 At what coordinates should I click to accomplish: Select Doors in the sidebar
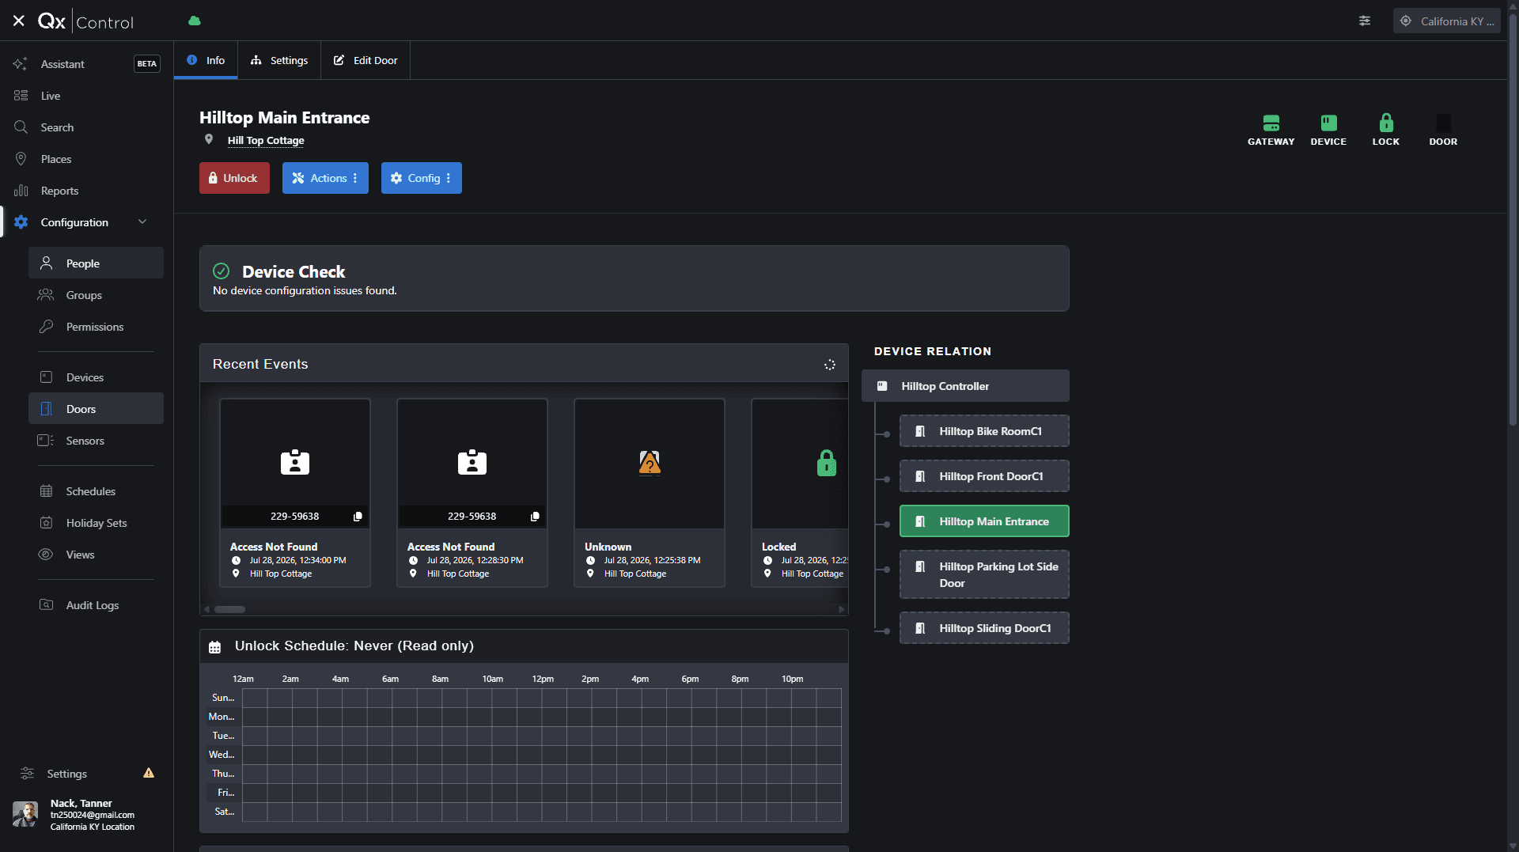click(96, 409)
